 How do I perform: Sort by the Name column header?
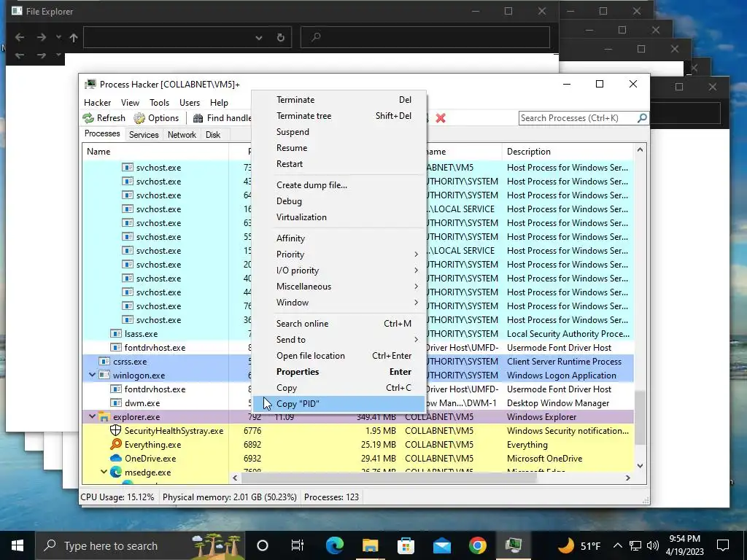(155, 152)
